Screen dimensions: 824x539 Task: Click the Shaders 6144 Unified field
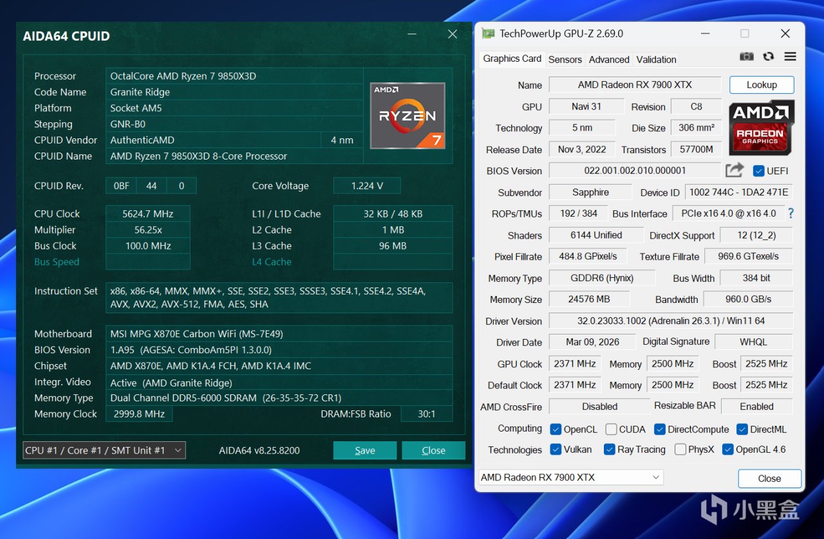(596, 235)
